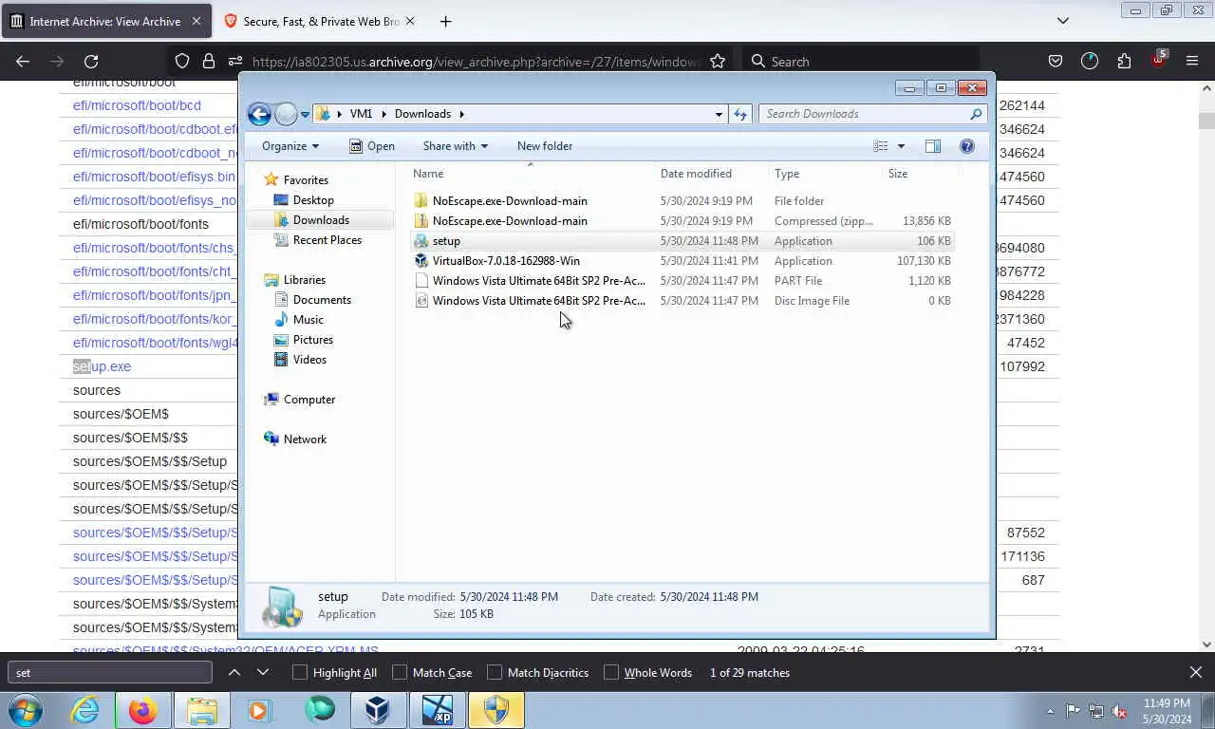The height and width of the screenshot is (729, 1215).
Task: Select Computer in the navigation pane
Action: [x=309, y=400]
